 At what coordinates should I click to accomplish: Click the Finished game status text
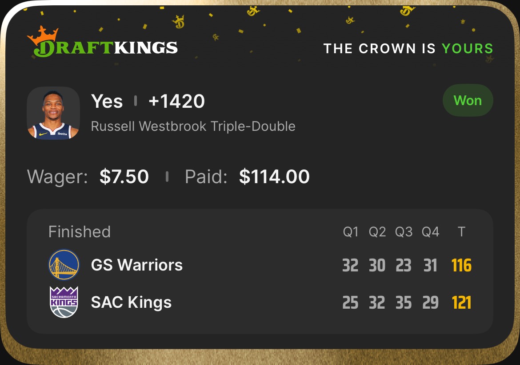(79, 232)
